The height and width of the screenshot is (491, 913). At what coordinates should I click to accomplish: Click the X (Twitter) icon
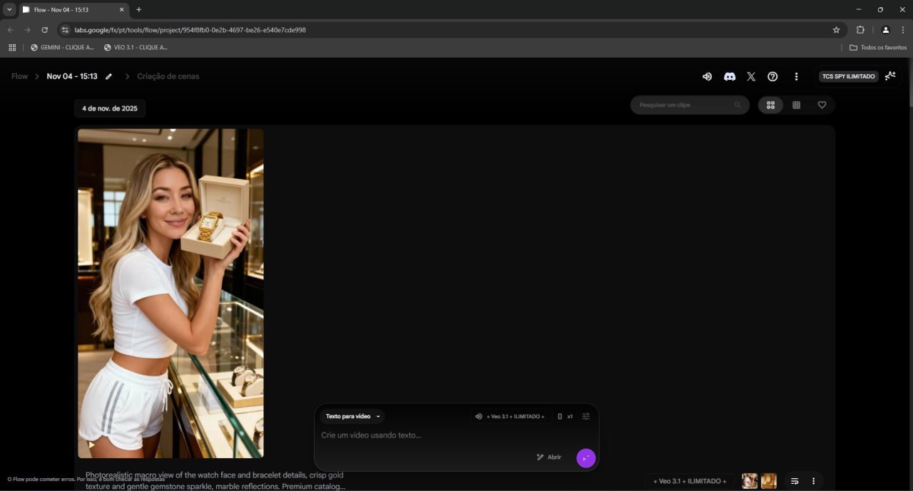click(751, 76)
